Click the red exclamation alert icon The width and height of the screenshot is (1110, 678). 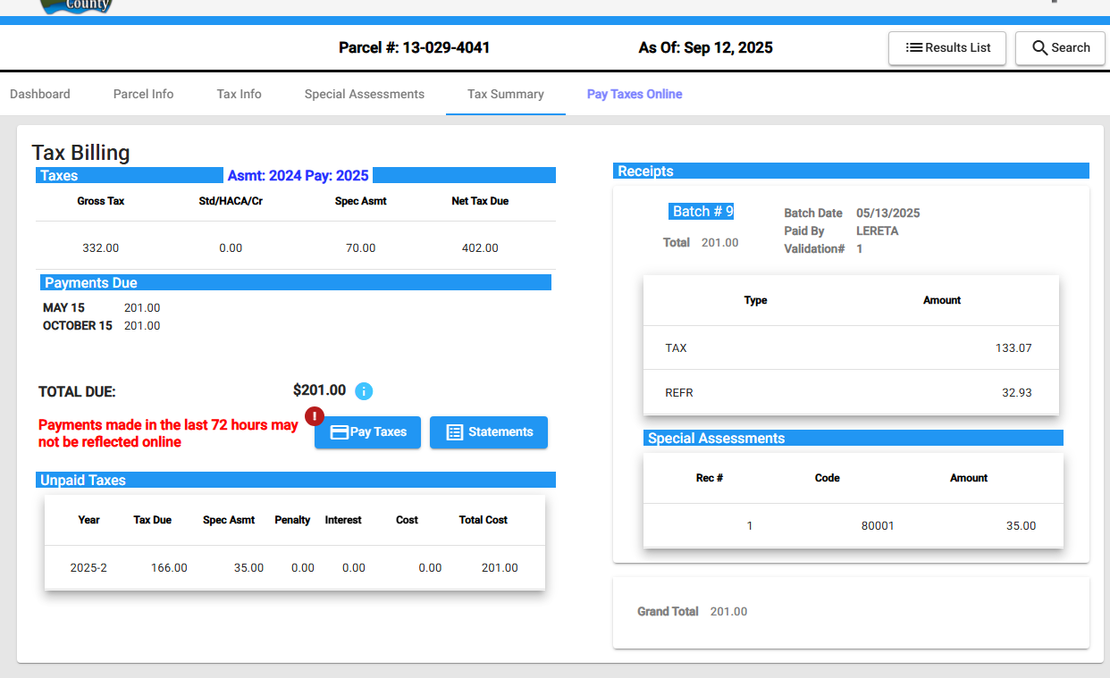click(x=315, y=416)
